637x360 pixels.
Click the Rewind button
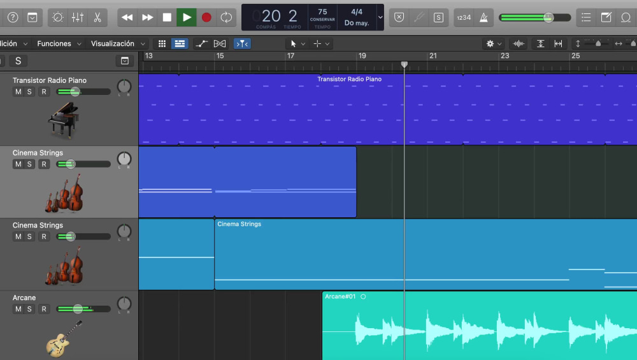click(x=127, y=17)
